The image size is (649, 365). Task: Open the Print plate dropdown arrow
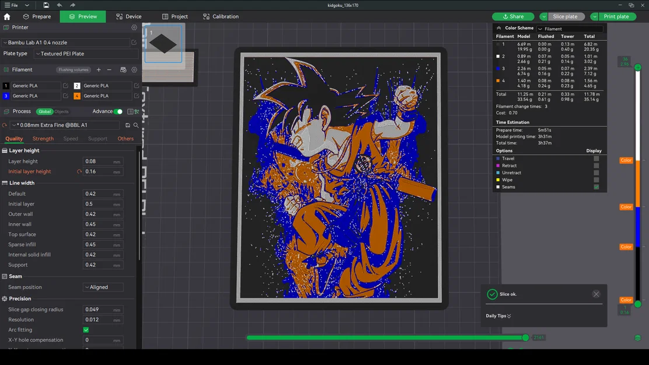594,16
